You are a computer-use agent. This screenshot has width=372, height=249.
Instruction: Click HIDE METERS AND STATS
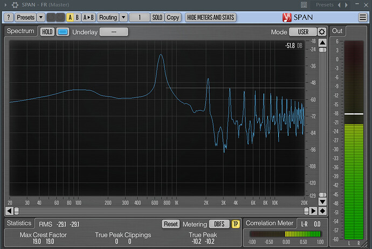[210, 17]
